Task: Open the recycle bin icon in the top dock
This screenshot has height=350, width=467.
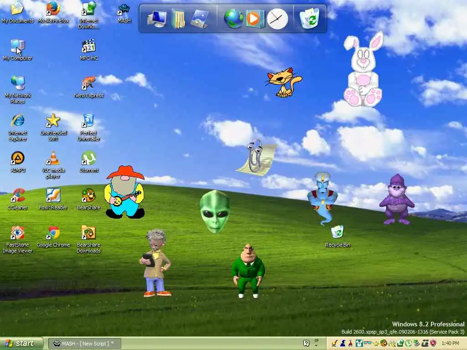Action: (310, 18)
